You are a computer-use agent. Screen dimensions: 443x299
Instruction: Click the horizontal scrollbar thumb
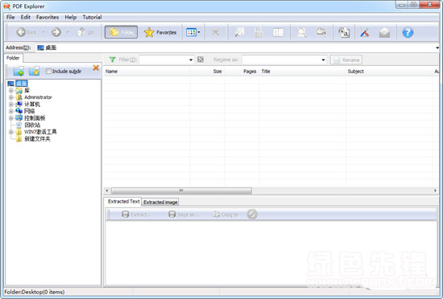pyautogui.click(x=181, y=190)
